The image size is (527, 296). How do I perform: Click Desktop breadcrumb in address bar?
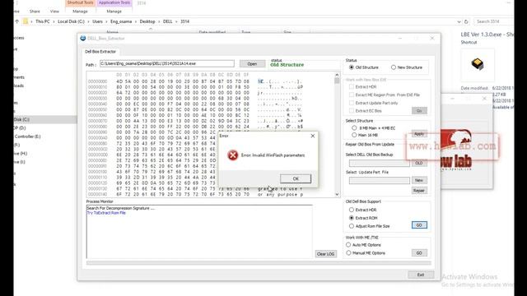pos(147,21)
